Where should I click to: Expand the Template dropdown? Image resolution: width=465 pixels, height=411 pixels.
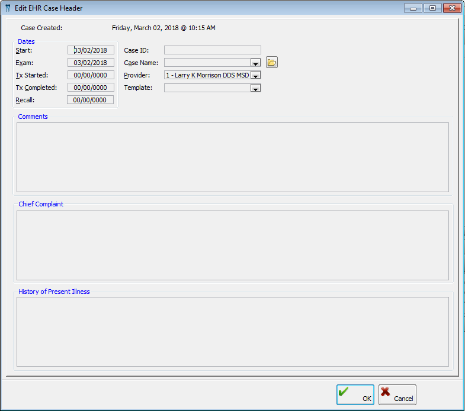coord(255,88)
